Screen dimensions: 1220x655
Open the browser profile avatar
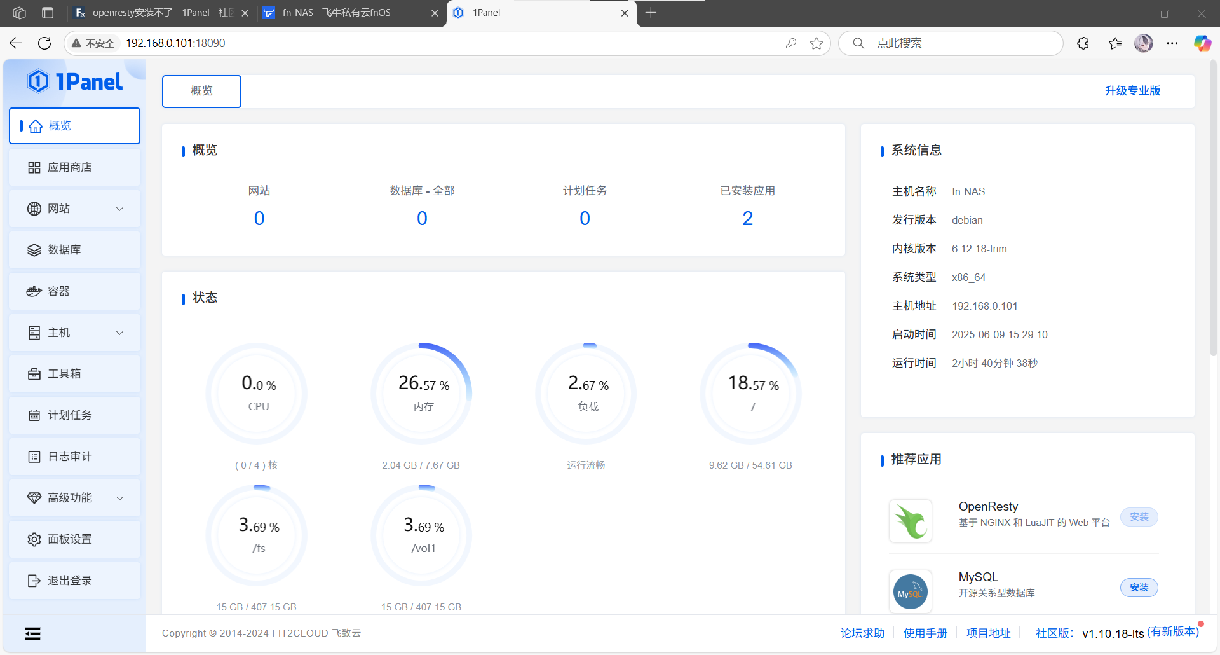(1144, 43)
